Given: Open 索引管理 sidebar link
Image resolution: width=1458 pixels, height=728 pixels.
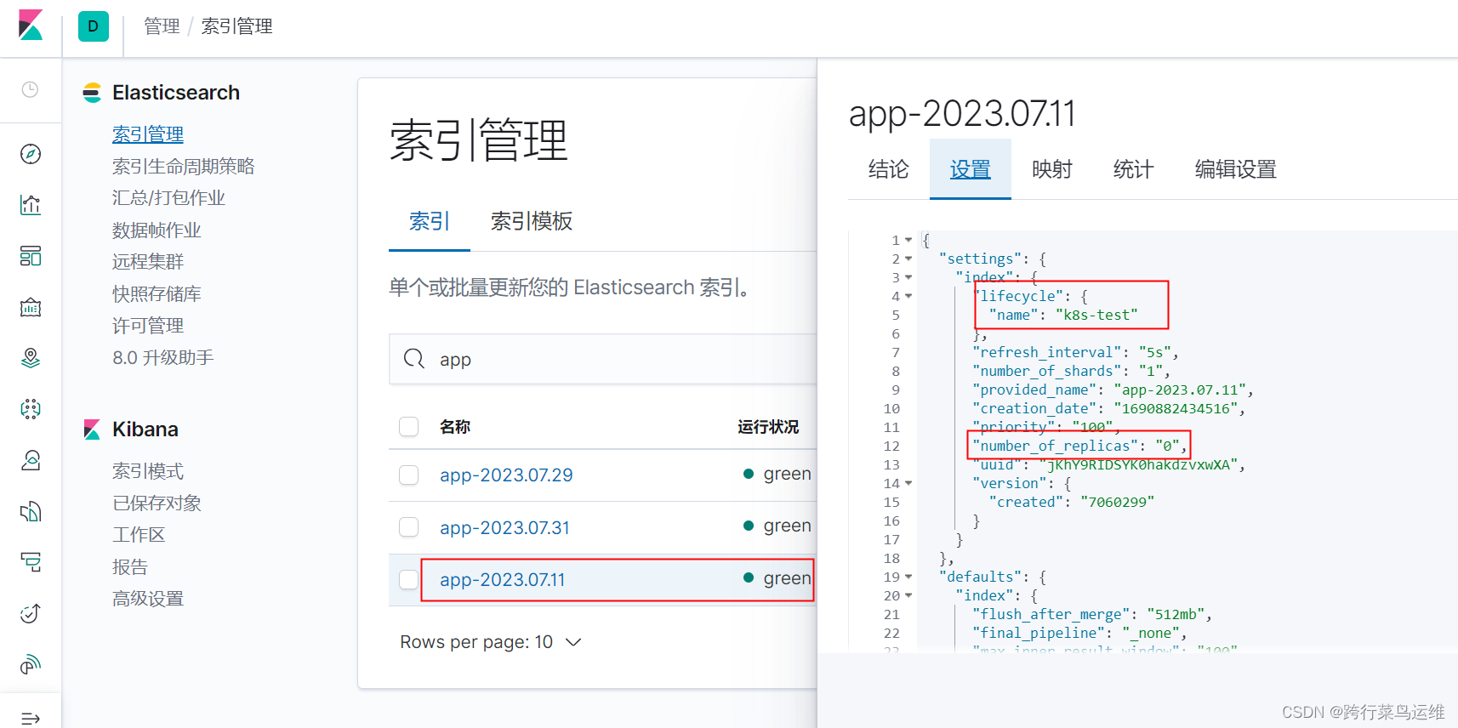Looking at the screenshot, I should pos(148,134).
